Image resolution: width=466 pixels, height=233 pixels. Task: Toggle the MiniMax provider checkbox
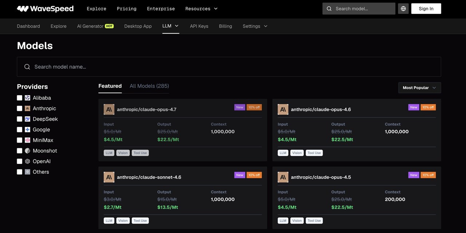coord(20,140)
